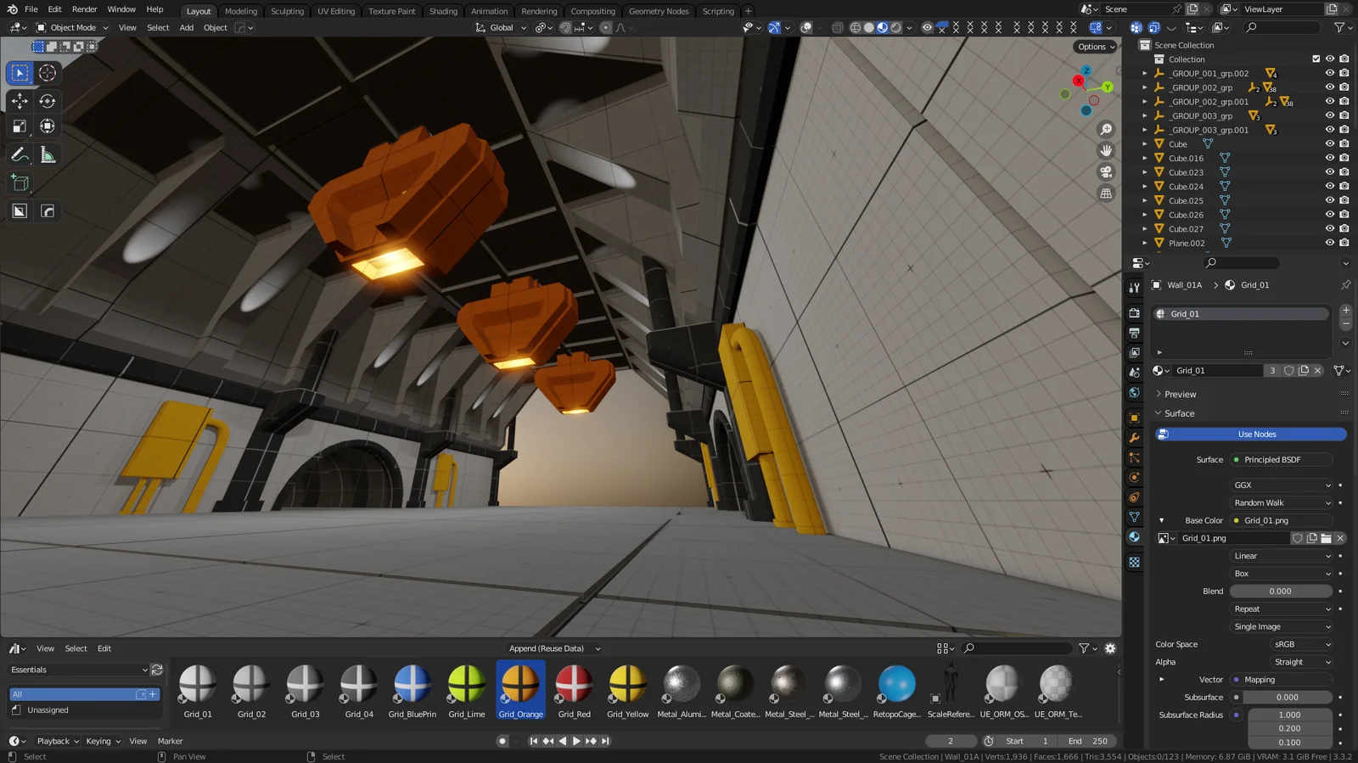Open the Texture properties checker tab
This screenshot has width=1358, height=763.
tap(1134, 562)
